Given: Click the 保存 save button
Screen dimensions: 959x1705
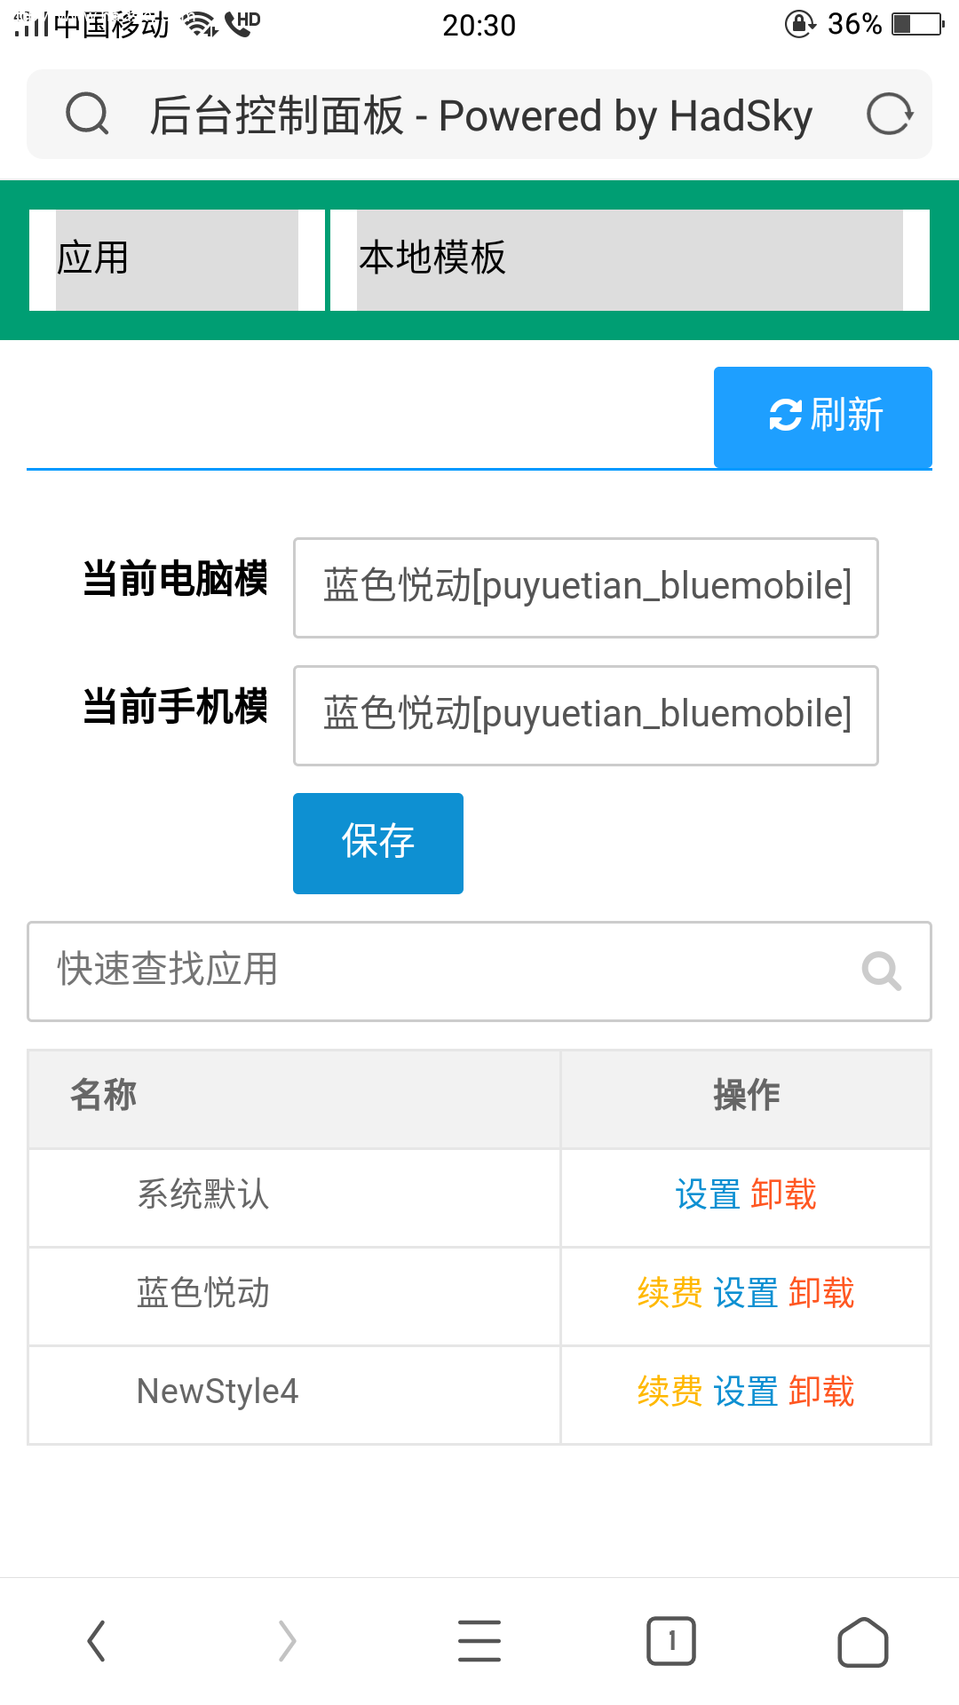Looking at the screenshot, I should pos(378,844).
